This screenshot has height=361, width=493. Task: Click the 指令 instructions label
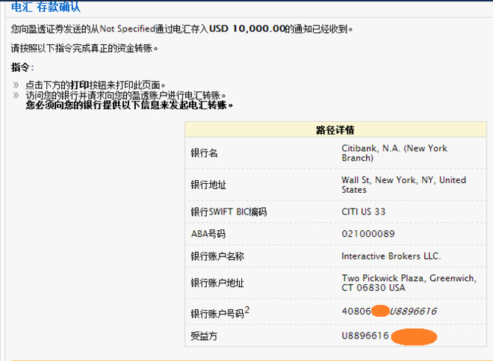pos(22,67)
